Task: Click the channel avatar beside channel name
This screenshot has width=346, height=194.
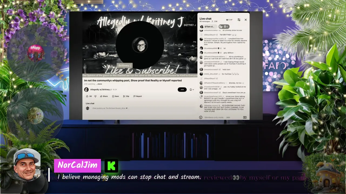Action: (x=86, y=90)
